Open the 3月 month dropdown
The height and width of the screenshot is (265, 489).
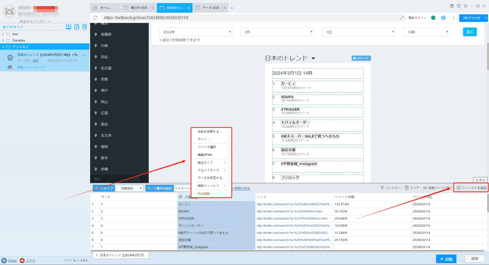pyautogui.click(x=277, y=32)
